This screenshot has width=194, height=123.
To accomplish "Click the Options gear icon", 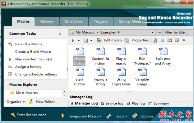I will click(x=135, y=116).
